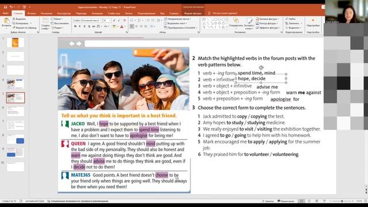This screenshot has height=207, width=368.
Task: Start slide show from status bar icon
Action: [324, 201]
